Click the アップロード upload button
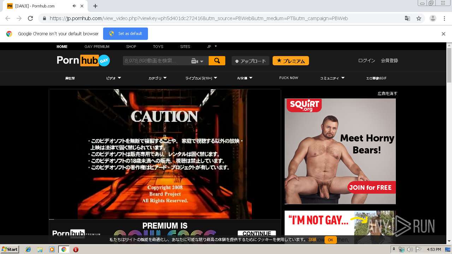The image size is (452, 254). [x=250, y=61]
